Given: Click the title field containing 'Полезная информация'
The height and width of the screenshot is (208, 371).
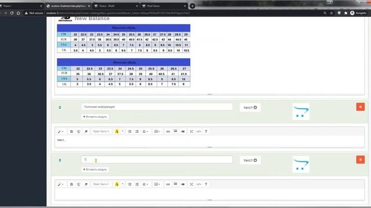Looking at the screenshot, I should tap(157, 107).
